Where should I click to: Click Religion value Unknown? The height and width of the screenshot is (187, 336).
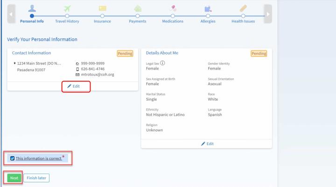click(x=154, y=130)
